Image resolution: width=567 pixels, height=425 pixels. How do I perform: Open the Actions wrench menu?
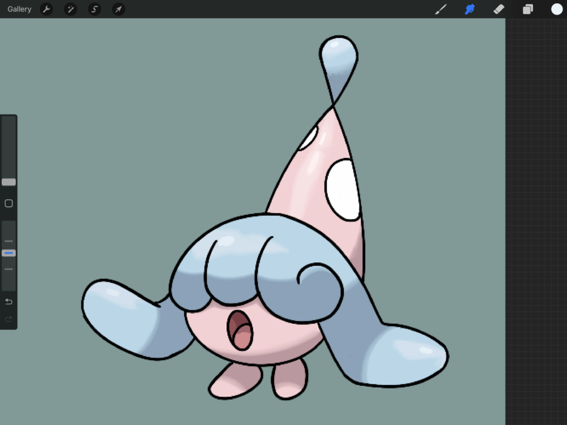coord(47,9)
